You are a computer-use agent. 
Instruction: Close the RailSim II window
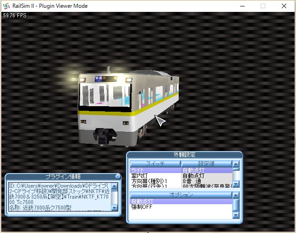pos(284,6)
